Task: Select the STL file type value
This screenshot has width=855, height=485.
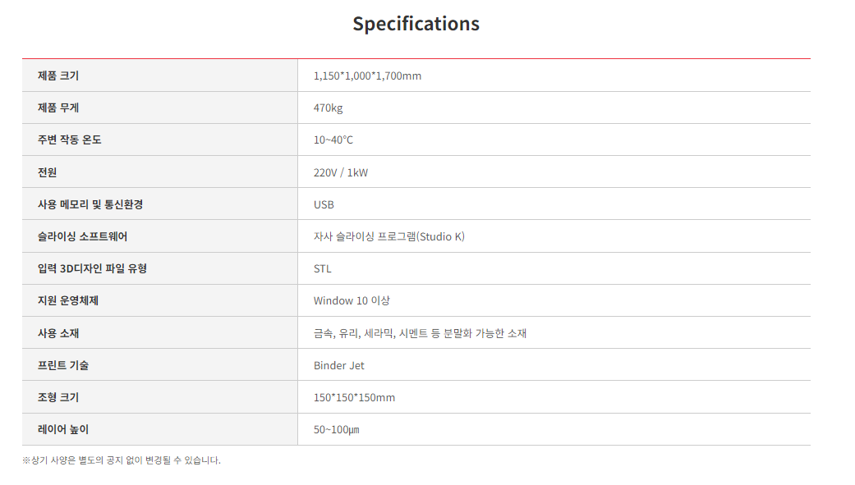Action: click(322, 268)
